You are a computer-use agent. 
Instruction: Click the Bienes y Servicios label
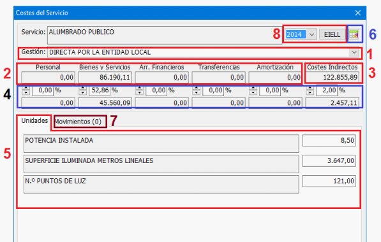[x=105, y=67]
